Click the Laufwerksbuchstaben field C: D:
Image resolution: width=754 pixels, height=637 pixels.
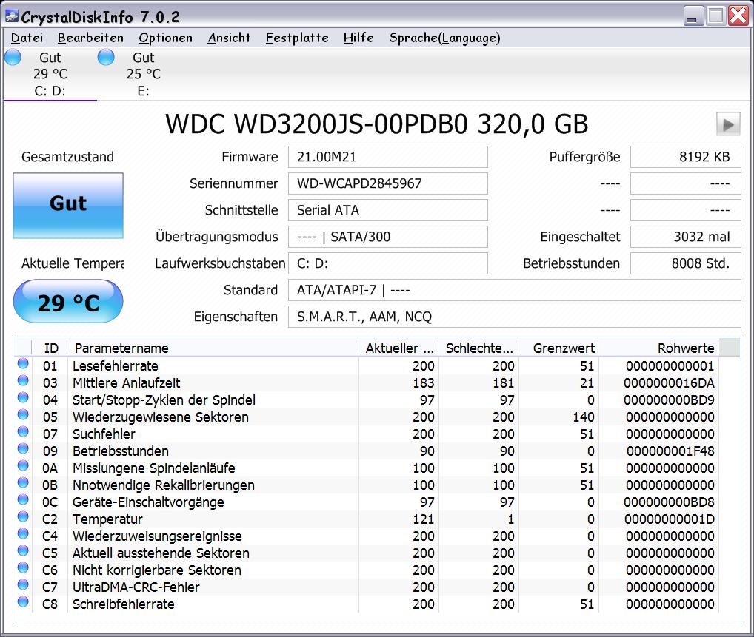[x=387, y=263]
